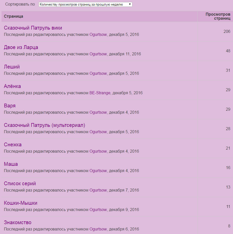Open the Снежка article link
Screen dimensions: 233x234
[x=13, y=145]
